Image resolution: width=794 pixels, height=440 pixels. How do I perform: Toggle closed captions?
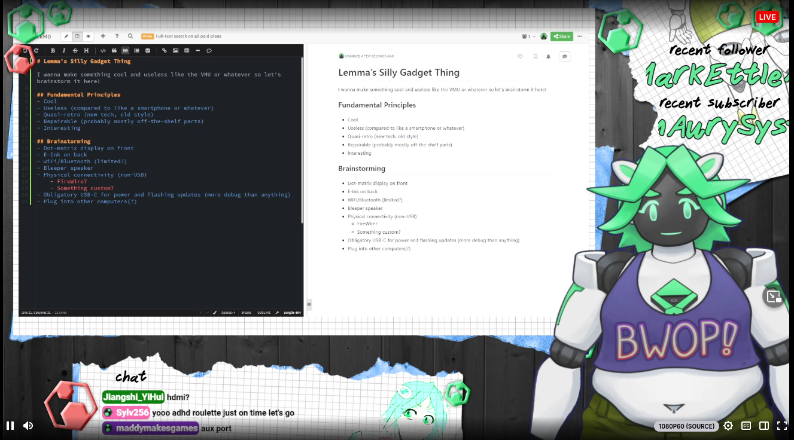coord(746,426)
